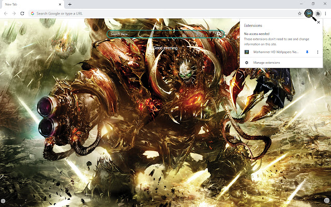The image size is (331, 207).
Task: Open the apps grid icon on page
Action: [326, 200]
